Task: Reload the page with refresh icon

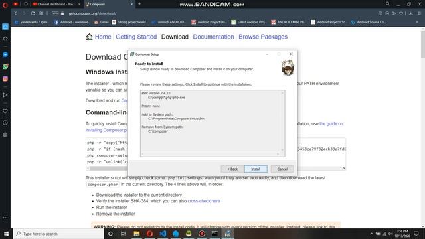Action: coord(33,13)
